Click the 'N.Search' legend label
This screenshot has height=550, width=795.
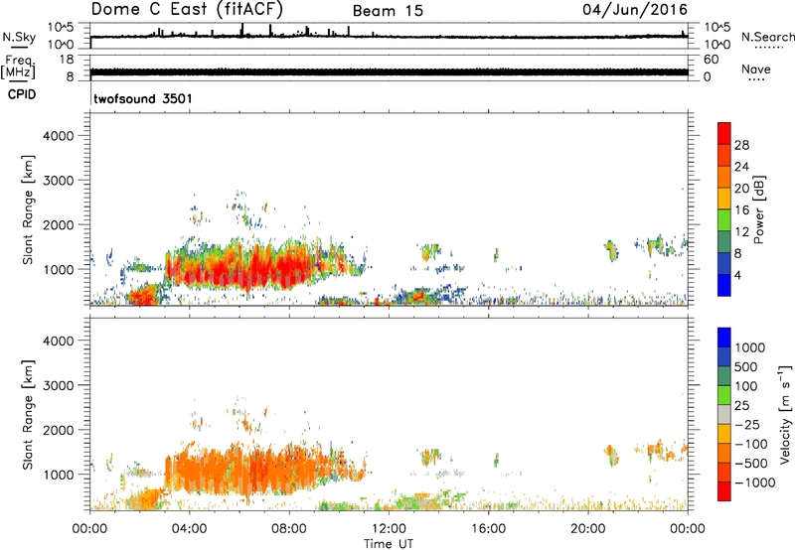(767, 37)
